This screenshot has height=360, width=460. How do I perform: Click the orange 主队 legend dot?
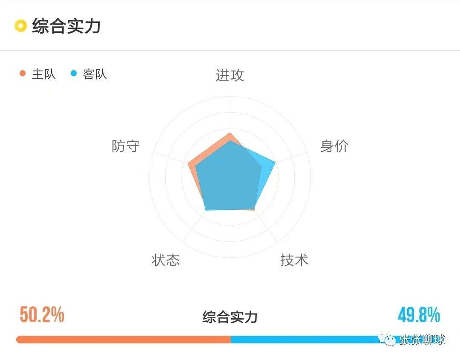click(x=23, y=73)
